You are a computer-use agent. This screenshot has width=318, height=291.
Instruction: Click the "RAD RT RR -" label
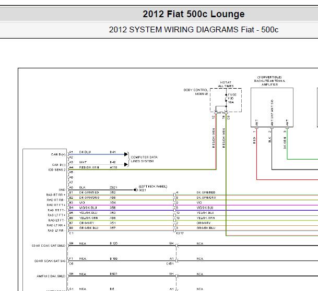tap(56, 200)
